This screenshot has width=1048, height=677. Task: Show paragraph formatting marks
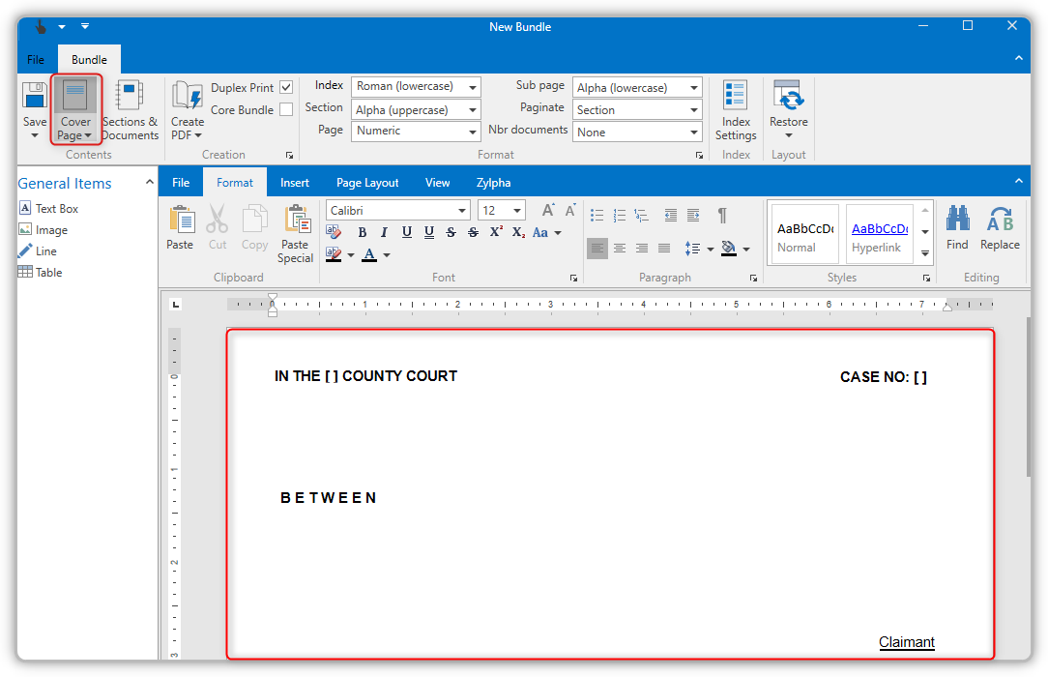721,215
